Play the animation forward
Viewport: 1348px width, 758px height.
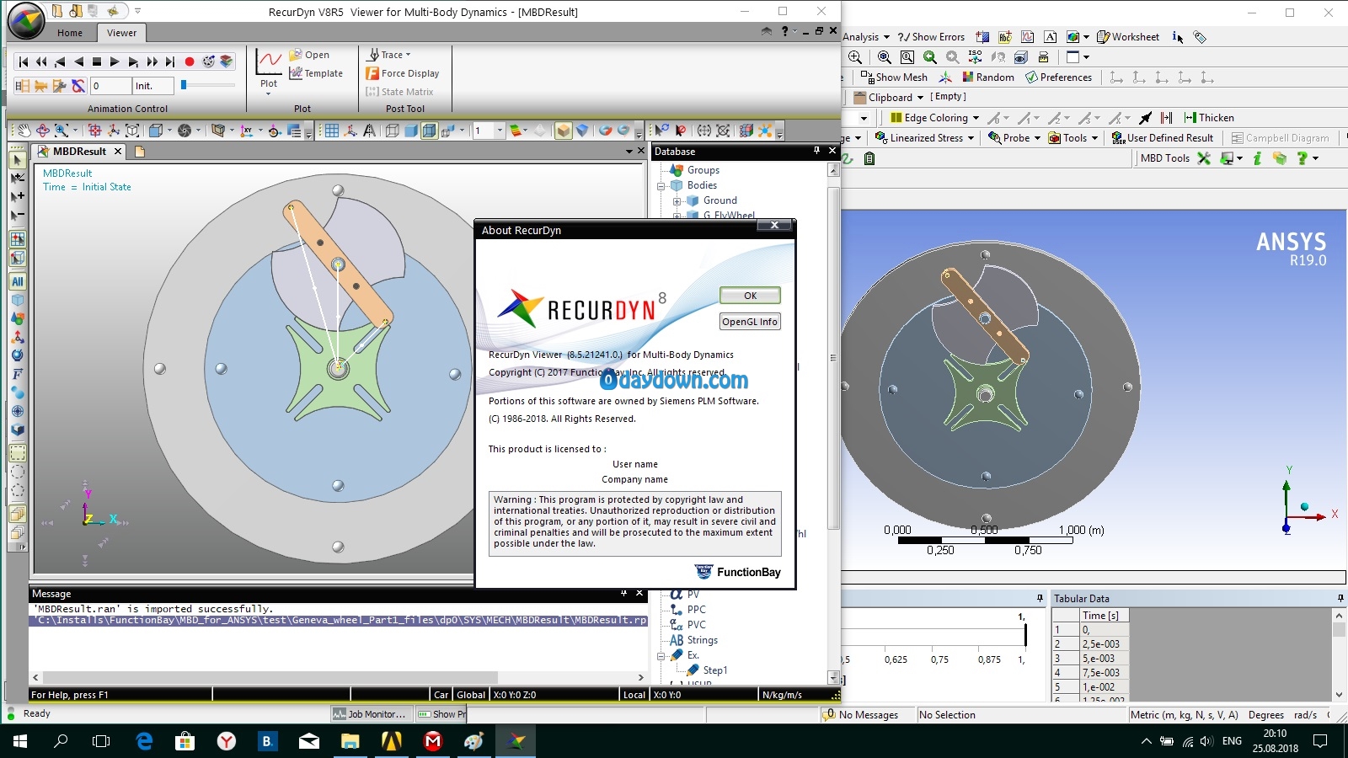tap(115, 61)
